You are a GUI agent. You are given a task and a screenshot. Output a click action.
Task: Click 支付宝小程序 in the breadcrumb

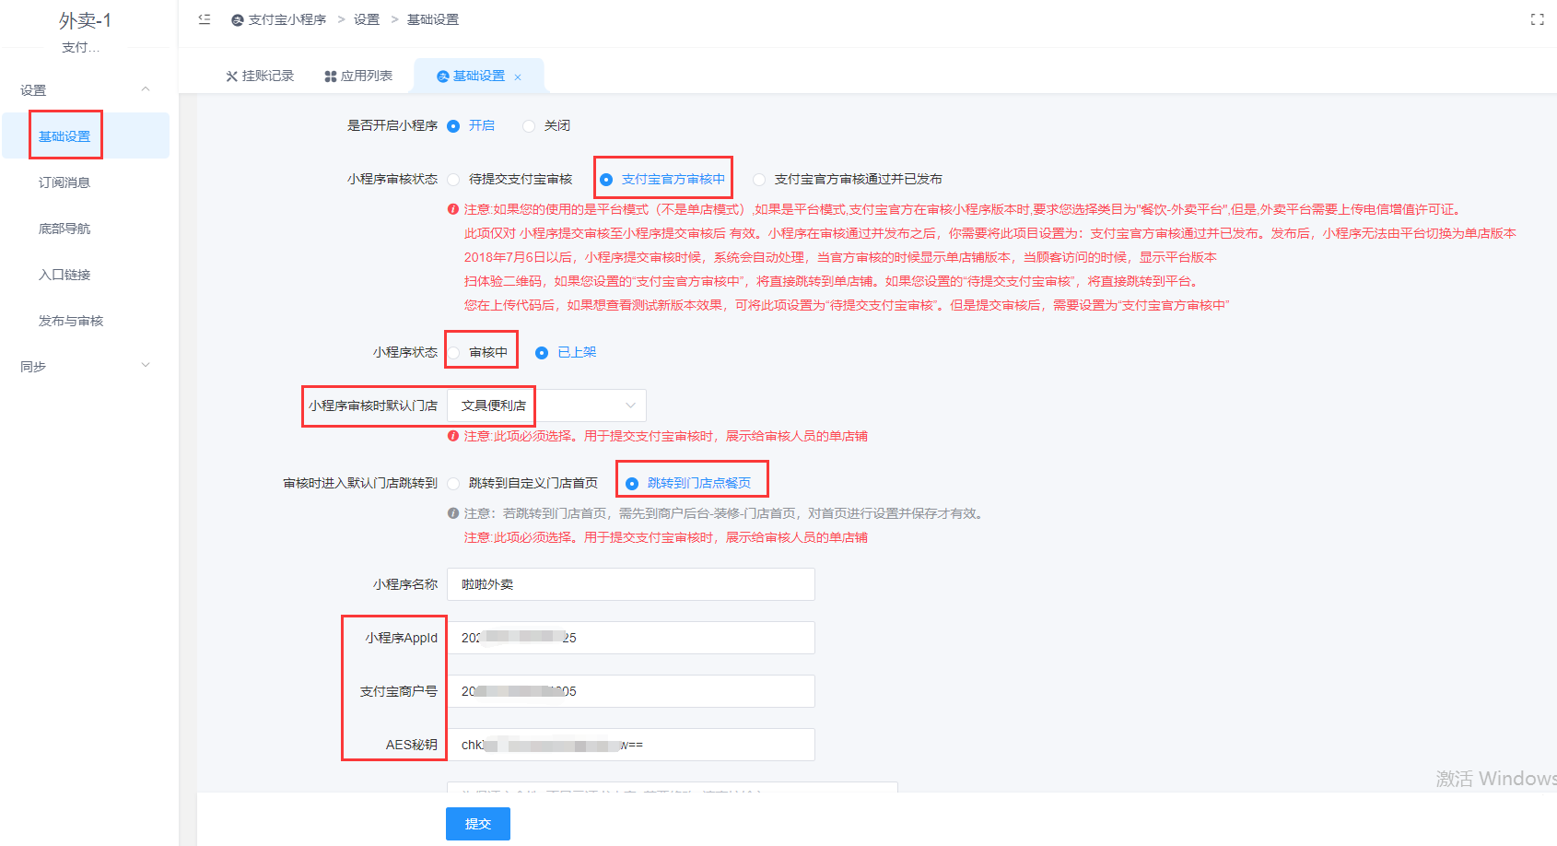(287, 19)
